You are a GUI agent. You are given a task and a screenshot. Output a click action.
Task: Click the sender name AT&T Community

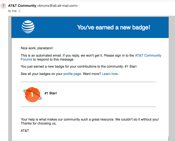22,6
